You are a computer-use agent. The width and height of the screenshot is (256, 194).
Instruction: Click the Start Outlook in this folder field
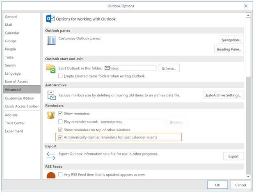[130, 68]
